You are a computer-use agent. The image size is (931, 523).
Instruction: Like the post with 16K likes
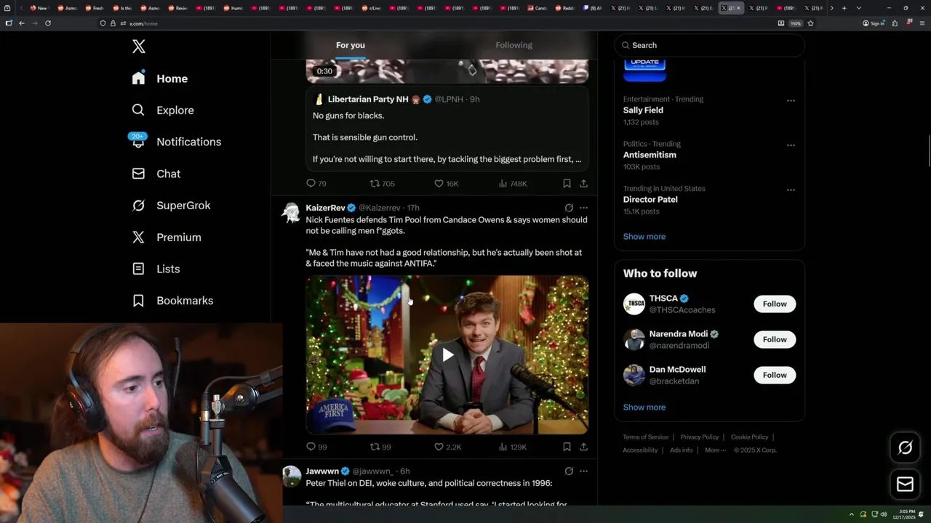click(x=446, y=184)
